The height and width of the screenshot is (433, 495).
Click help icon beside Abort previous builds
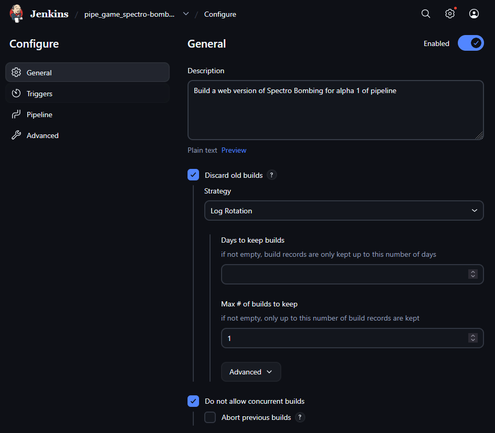(x=300, y=417)
